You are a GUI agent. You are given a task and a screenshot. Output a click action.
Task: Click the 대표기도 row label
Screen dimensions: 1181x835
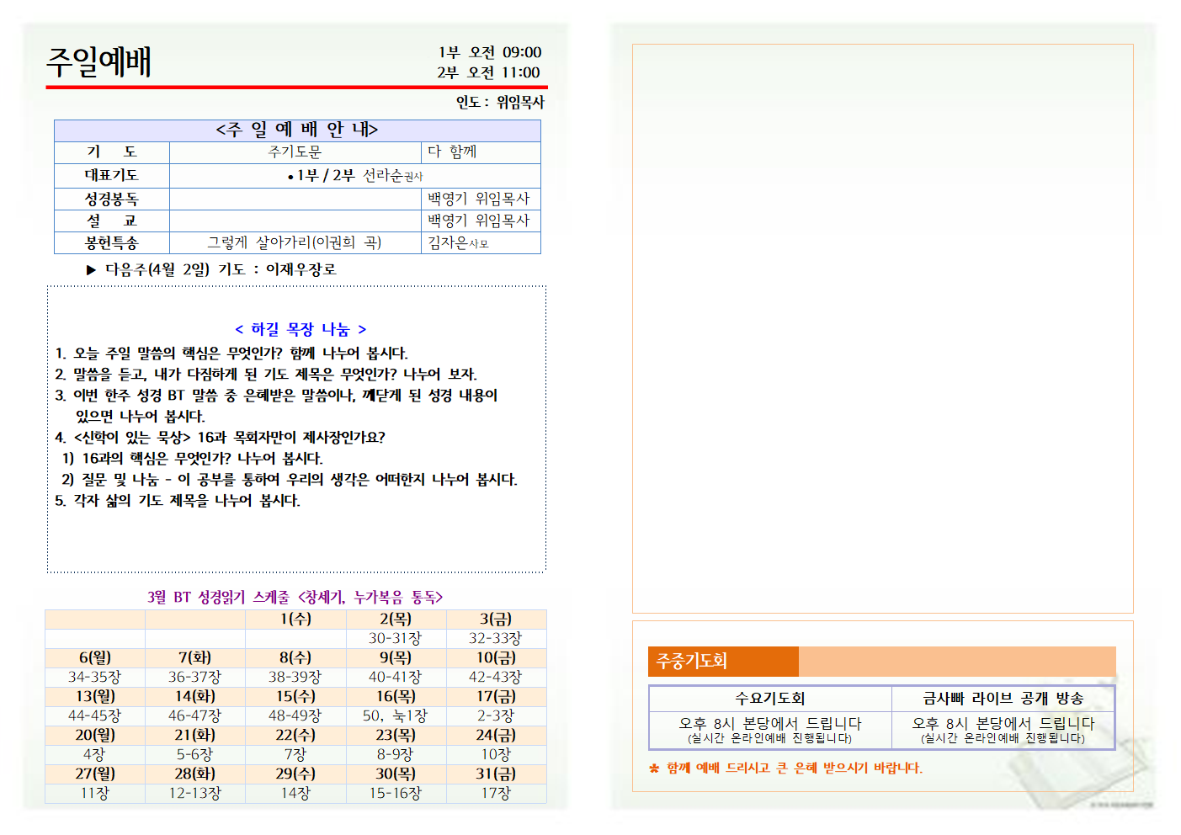pyautogui.click(x=111, y=175)
